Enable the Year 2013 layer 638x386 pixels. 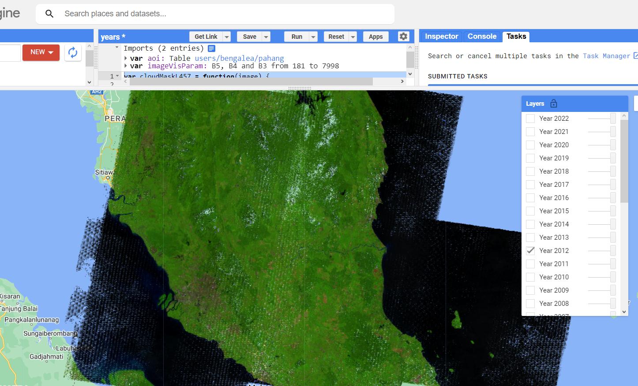click(530, 238)
